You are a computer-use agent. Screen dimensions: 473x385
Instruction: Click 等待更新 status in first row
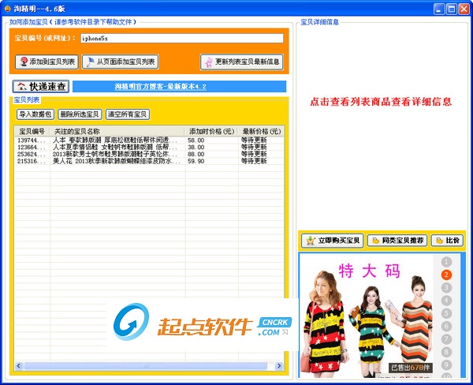pyautogui.click(x=254, y=140)
